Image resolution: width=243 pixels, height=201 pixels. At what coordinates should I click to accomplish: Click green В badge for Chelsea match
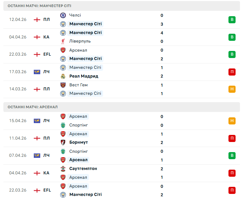click(x=232, y=20)
